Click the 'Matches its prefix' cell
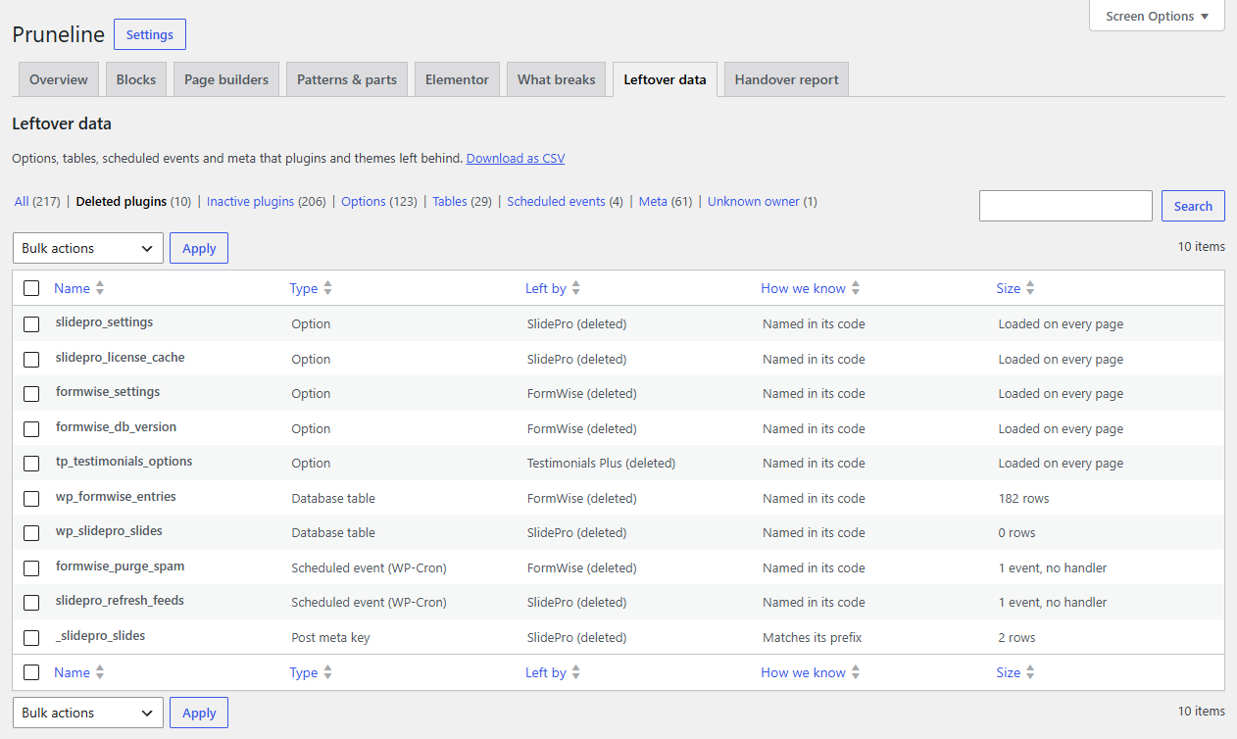 [x=812, y=638]
